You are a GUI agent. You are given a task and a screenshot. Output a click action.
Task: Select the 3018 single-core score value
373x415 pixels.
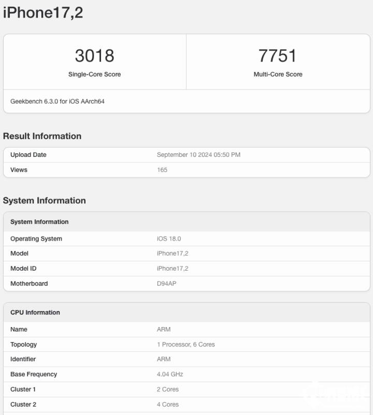coord(95,55)
